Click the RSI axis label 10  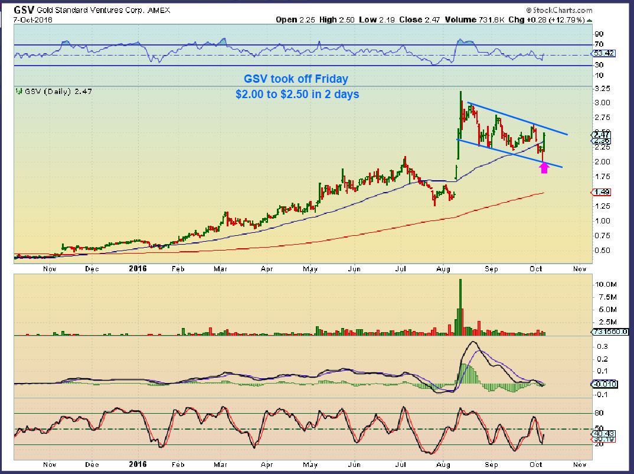coord(599,75)
